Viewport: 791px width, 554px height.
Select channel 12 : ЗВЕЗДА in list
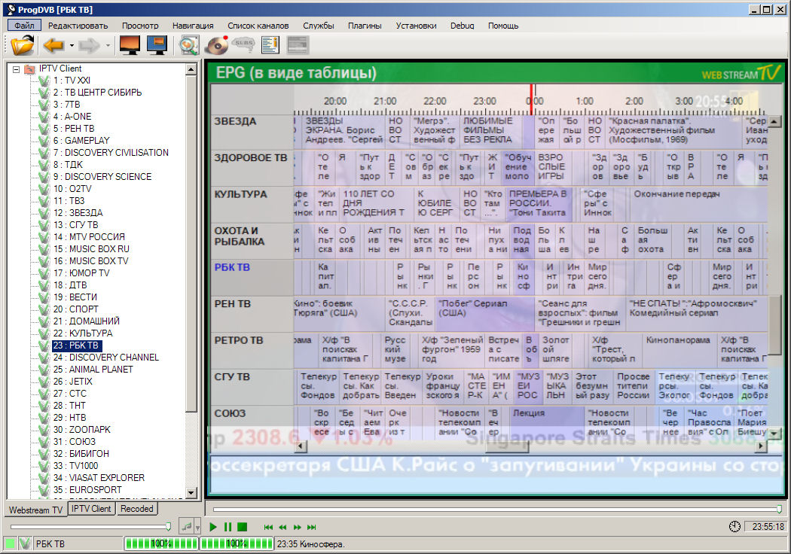tap(78, 213)
